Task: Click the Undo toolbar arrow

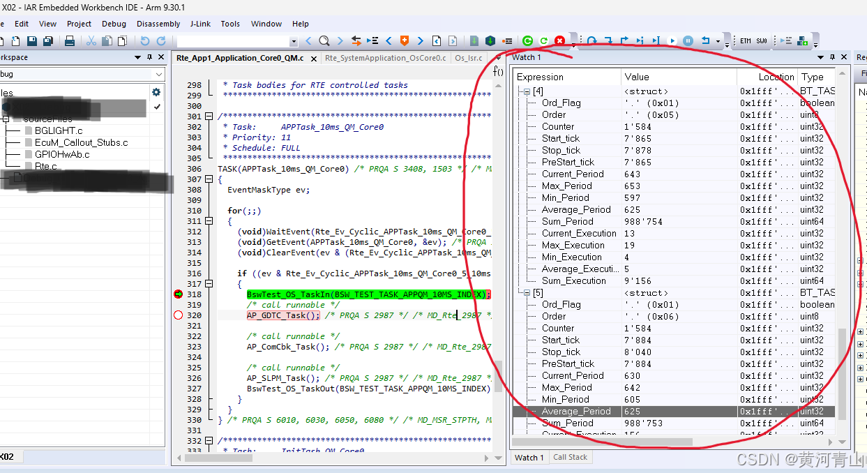Action: click(x=145, y=41)
